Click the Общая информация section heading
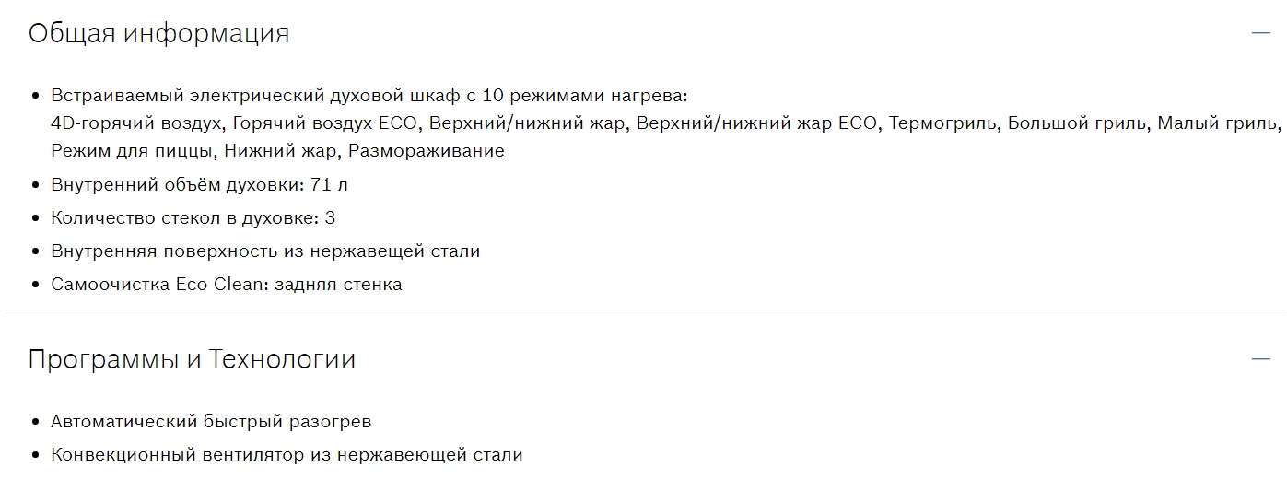This screenshot has width=1287, height=479. (x=158, y=33)
